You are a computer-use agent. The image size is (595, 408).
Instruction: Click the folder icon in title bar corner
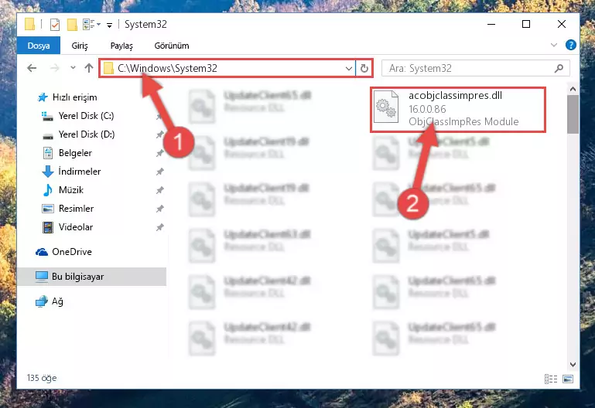29,24
